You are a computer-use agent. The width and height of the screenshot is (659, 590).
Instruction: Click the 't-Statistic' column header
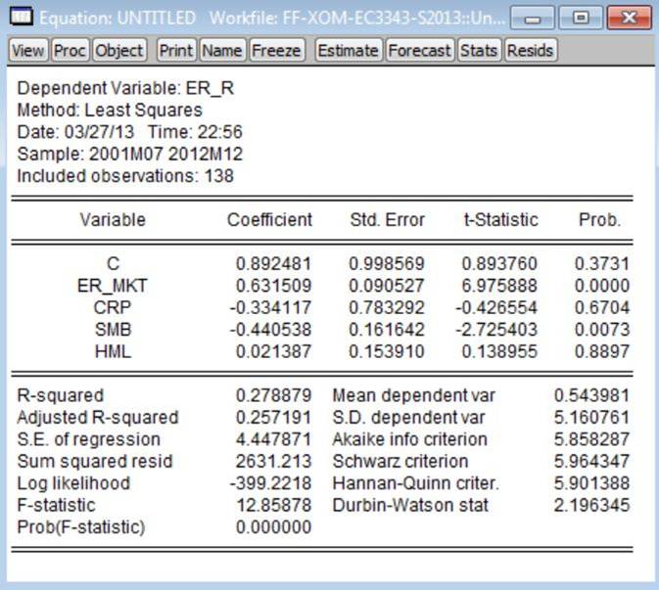(x=501, y=219)
